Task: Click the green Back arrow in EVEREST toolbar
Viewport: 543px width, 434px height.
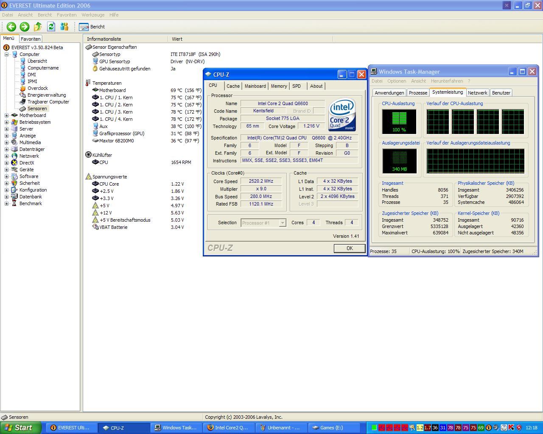Action: point(11,27)
